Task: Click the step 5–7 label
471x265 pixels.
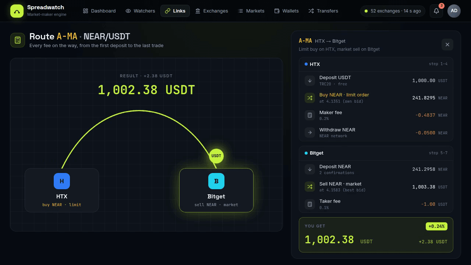Action: 438,153
